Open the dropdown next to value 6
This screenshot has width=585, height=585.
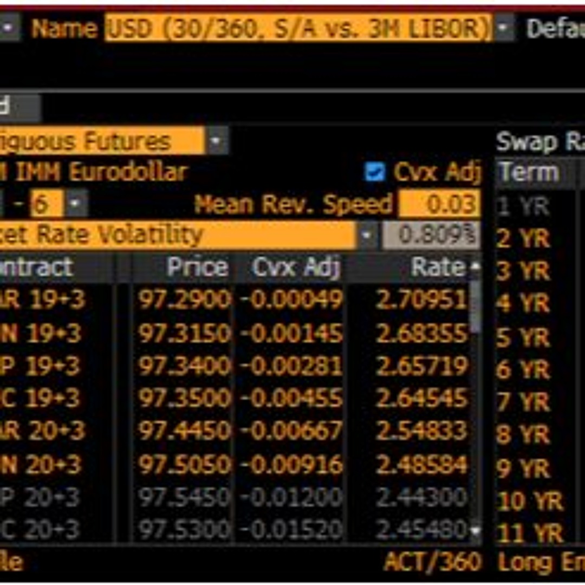pyautogui.click(x=75, y=205)
